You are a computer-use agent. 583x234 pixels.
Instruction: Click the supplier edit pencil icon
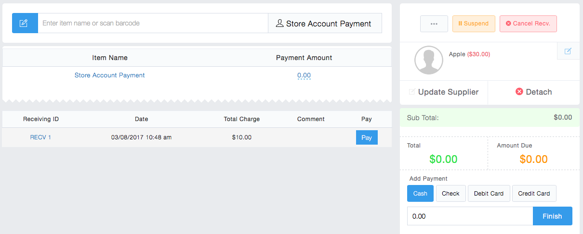568,51
